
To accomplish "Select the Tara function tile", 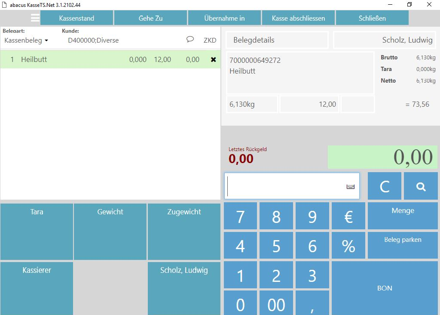I will (x=37, y=232).
